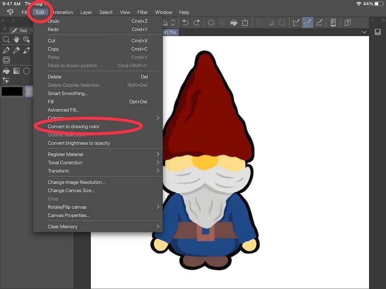
Task: Select the Gradient tool
Action: tap(16, 70)
